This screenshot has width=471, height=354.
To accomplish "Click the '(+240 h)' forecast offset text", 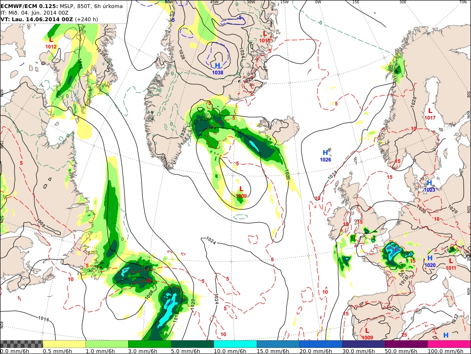I will pyautogui.click(x=87, y=19).
